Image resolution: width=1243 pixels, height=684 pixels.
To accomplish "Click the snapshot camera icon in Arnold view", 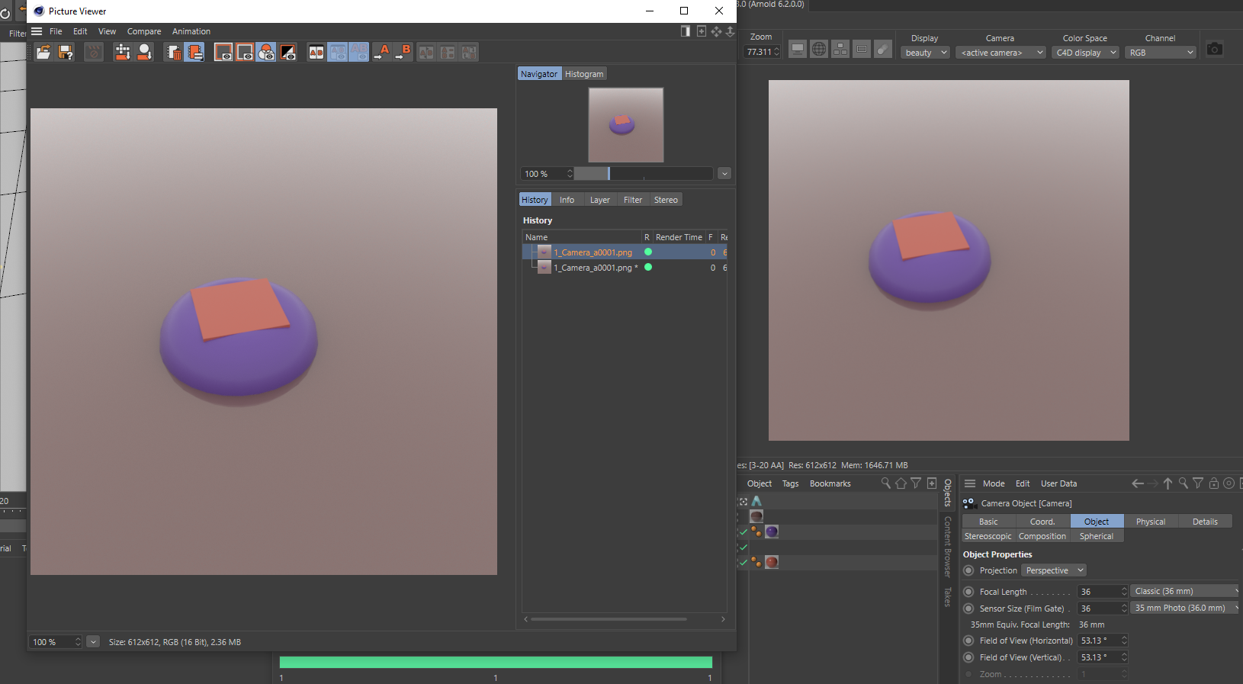I will click(1215, 49).
